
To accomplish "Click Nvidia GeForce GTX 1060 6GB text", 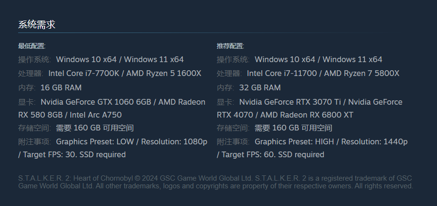I will 96,102.
